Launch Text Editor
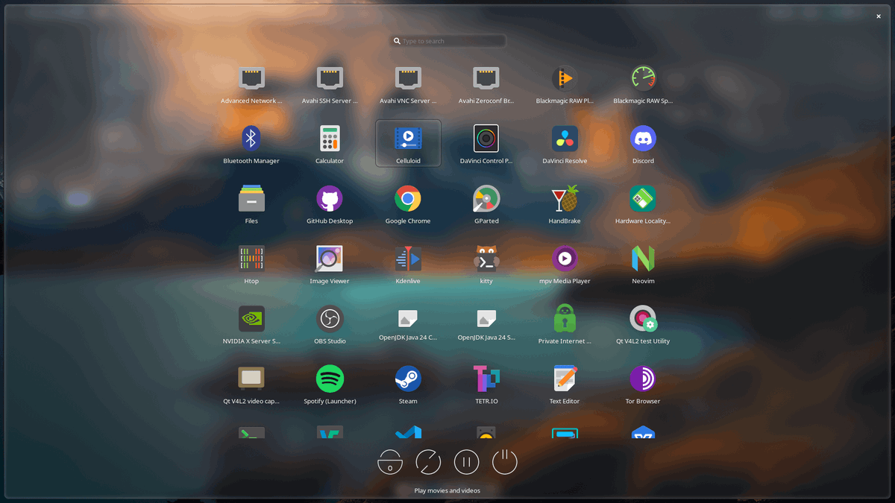 click(565, 385)
